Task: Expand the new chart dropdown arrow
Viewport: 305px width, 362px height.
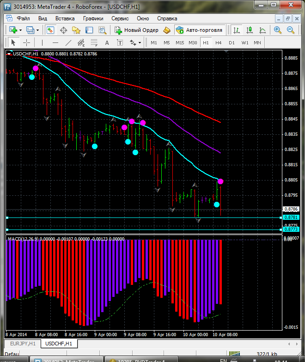Action: [x=20, y=30]
